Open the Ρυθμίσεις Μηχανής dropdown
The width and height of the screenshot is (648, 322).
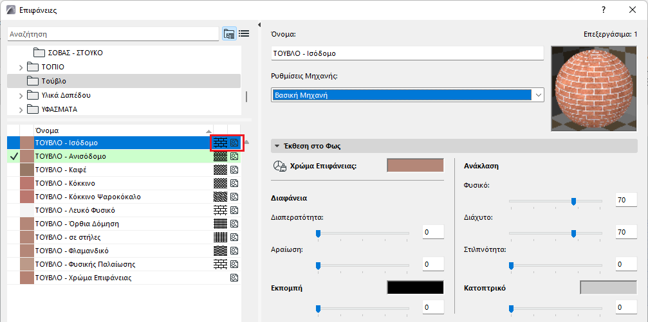point(407,95)
